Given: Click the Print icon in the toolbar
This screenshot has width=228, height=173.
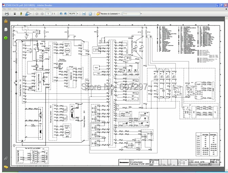Looking at the screenshot, I should pyautogui.click(x=6, y=14).
